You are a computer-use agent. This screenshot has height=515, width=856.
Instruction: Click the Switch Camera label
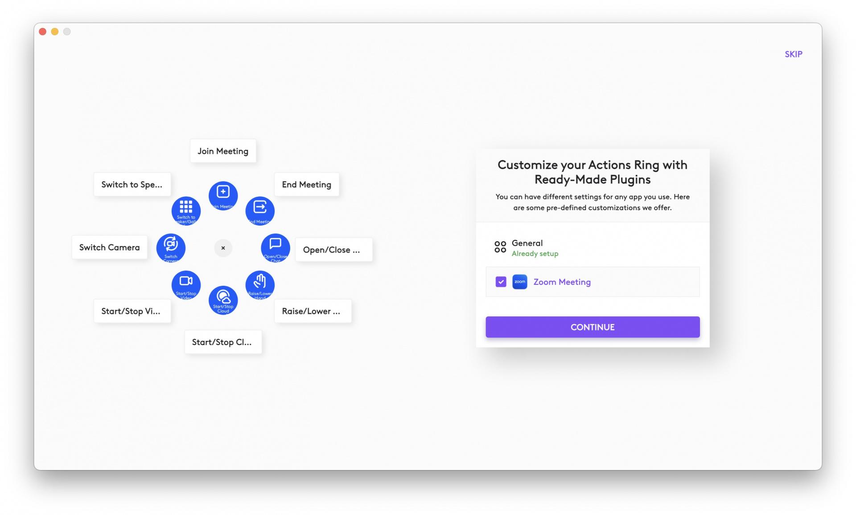[109, 247]
